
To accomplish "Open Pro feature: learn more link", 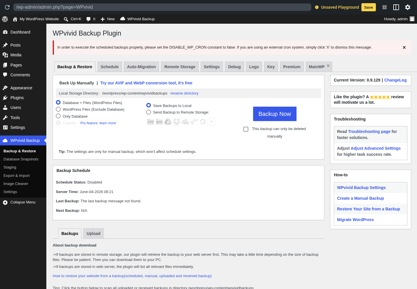I will point(98,123).
